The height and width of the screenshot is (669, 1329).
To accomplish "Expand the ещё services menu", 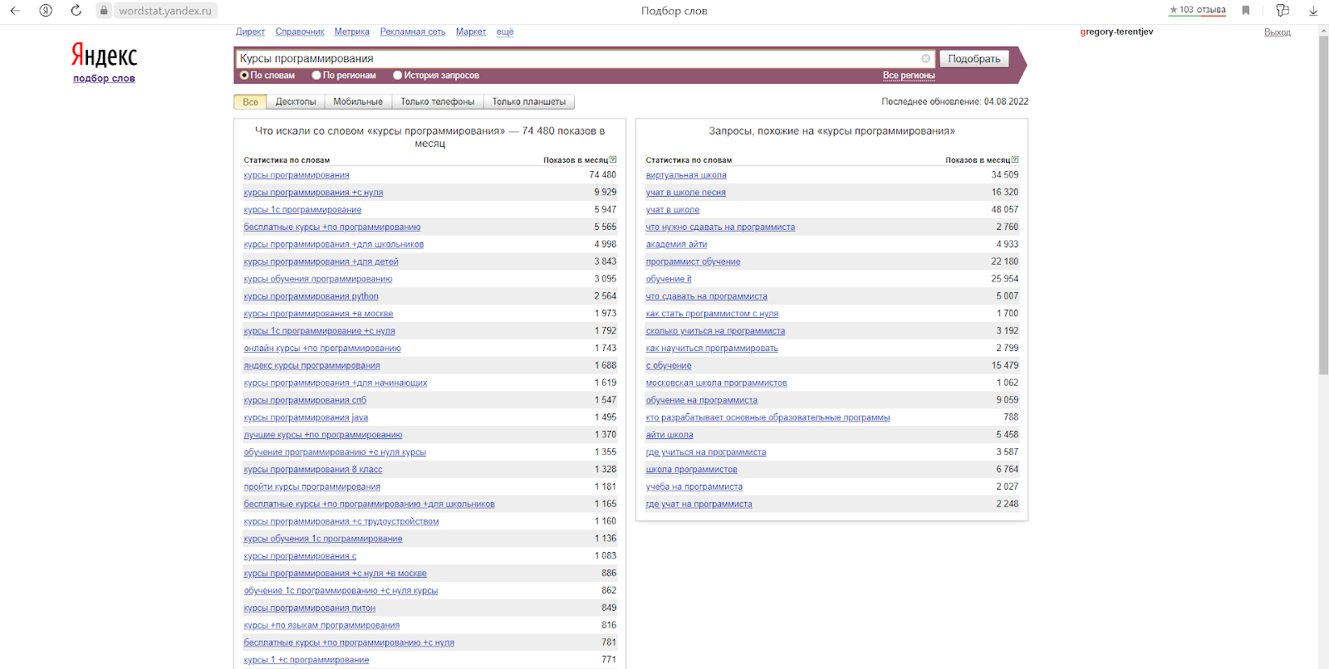I will (505, 32).
